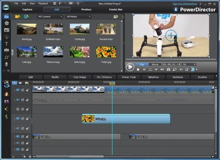Lock video track 2 with the padlock
Viewport: 220px width, 160px height.
(27, 119)
